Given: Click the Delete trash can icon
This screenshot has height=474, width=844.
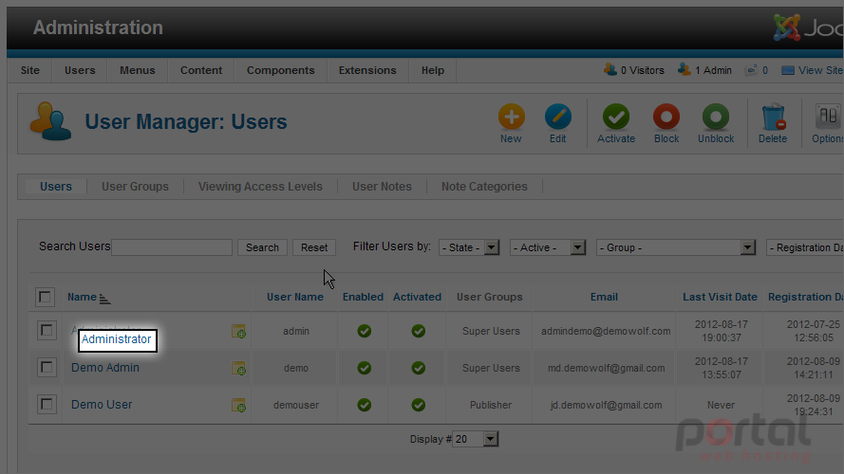Looking at the screenshot, I should 774,117.
